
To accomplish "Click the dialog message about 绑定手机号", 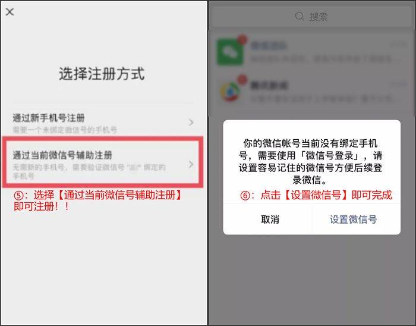I will (x=310, y=161).
